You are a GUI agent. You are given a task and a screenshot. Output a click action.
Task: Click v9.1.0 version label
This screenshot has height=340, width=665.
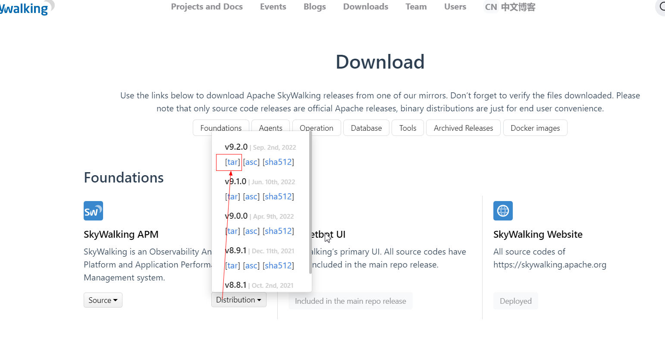(235, 181)
